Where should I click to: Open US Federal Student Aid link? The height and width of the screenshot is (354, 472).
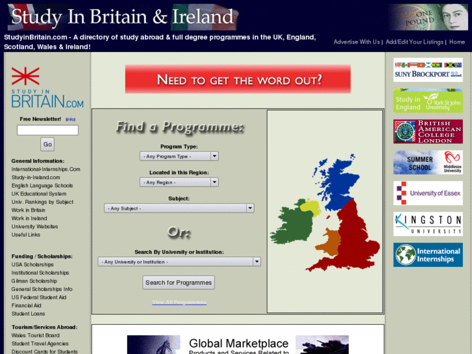point(39,297)
